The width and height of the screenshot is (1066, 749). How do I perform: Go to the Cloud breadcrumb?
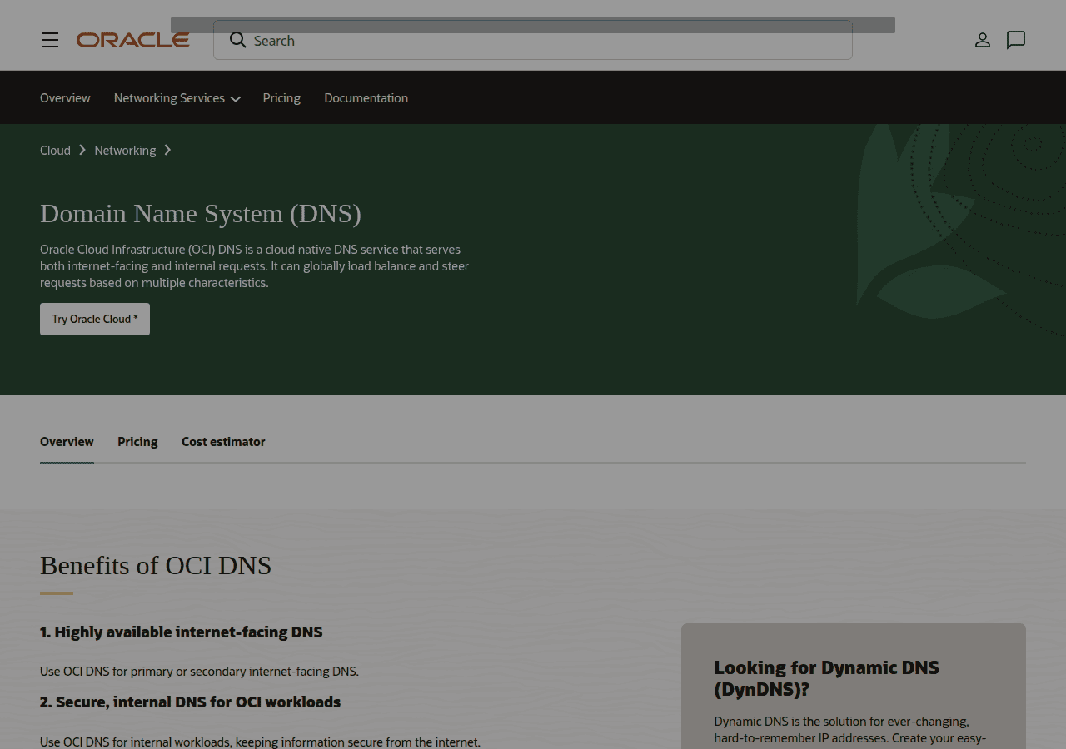point(55,151)
